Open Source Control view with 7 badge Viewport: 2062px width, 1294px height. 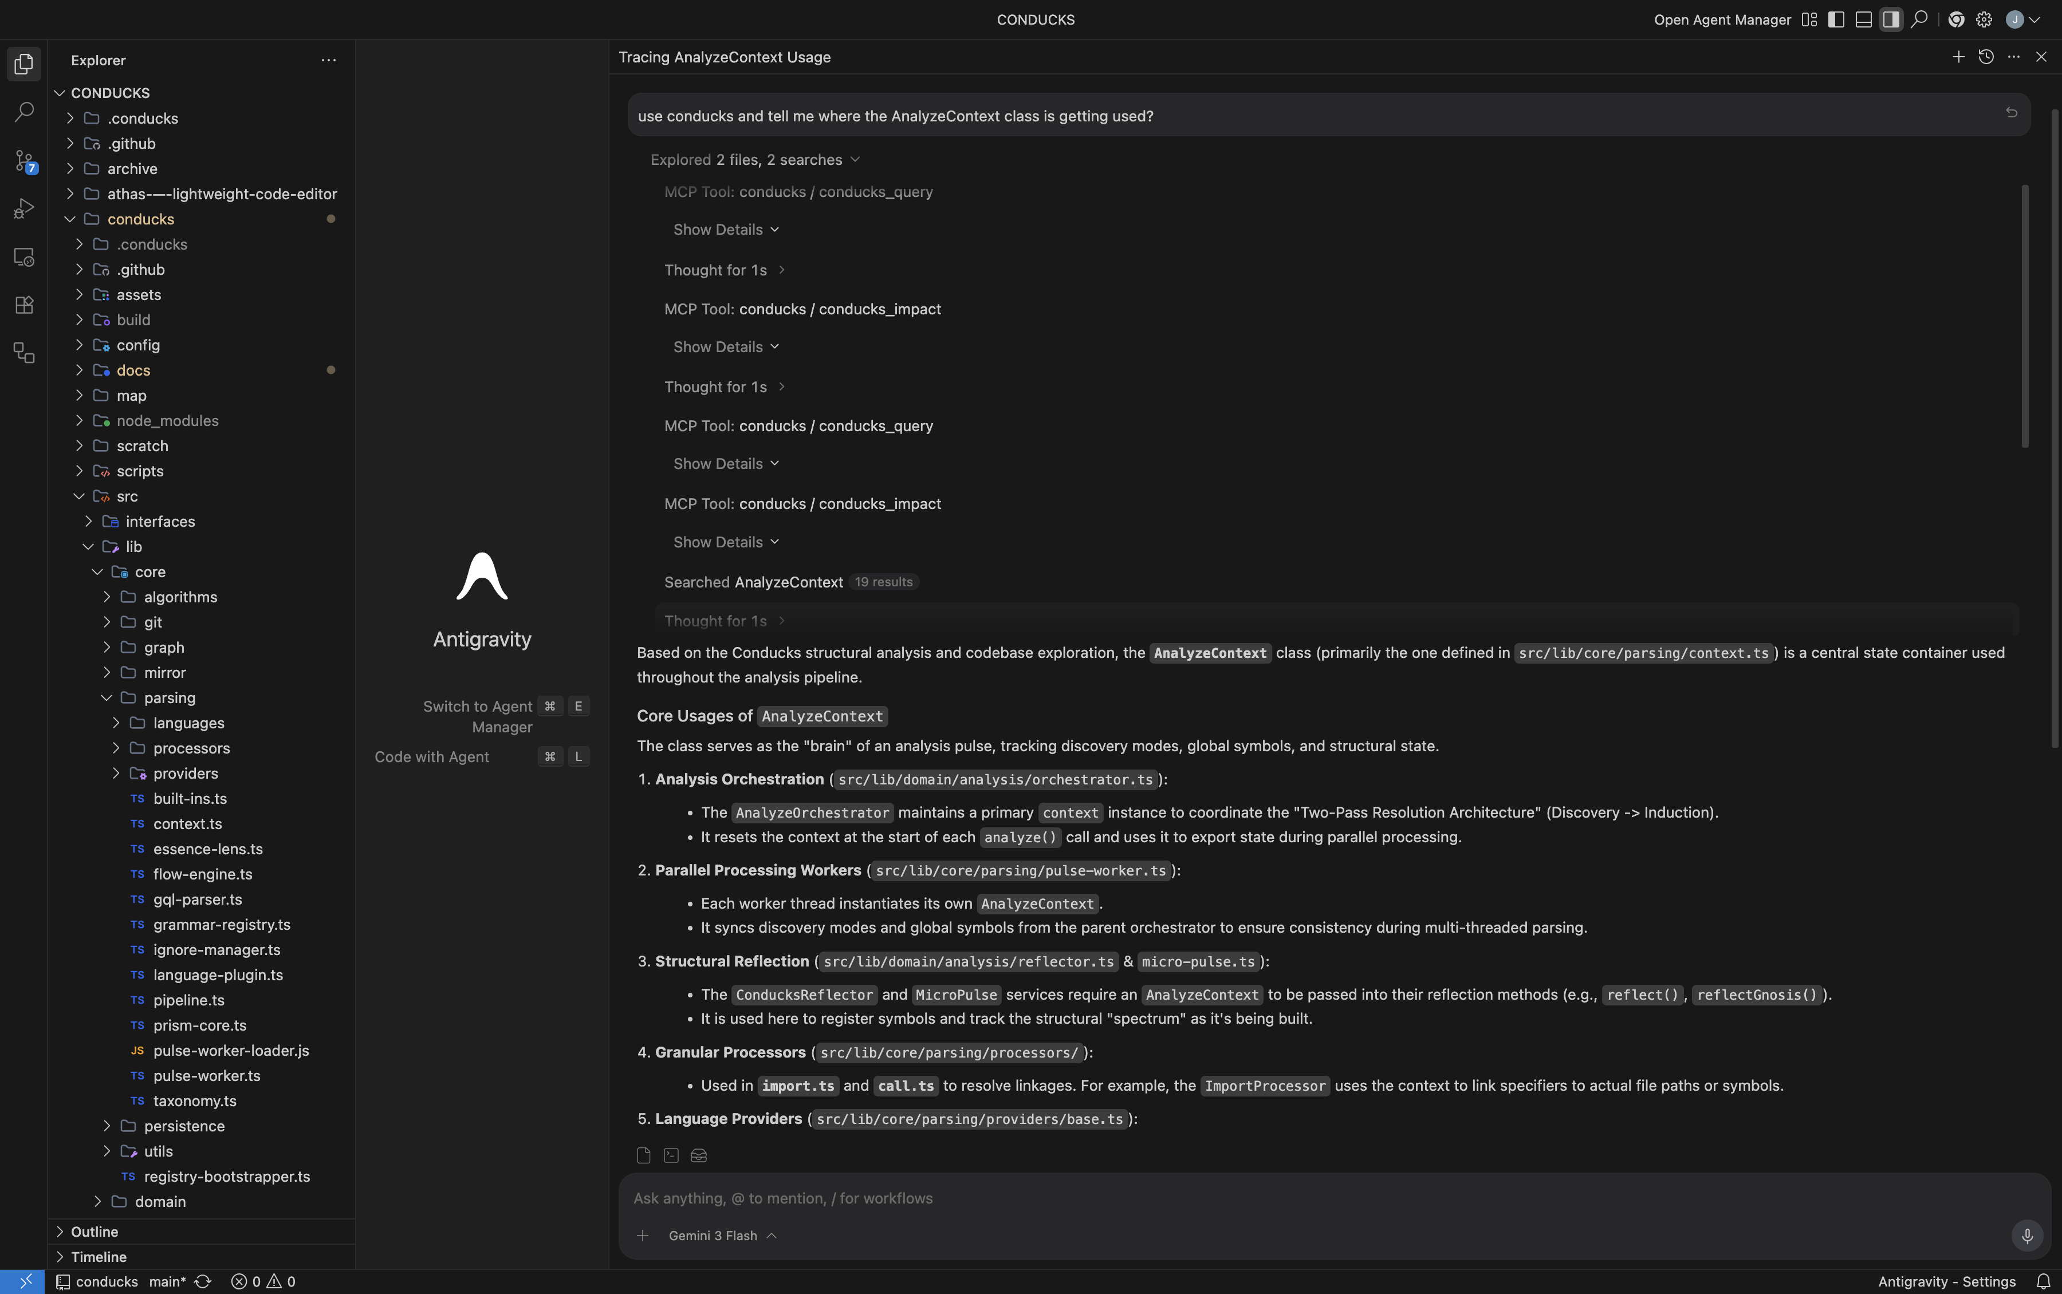coord(24,160)
